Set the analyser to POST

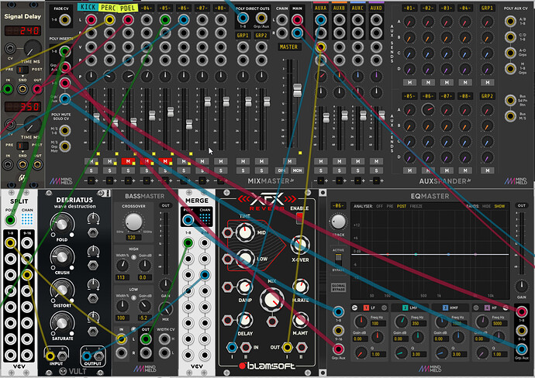coord(402,206)
